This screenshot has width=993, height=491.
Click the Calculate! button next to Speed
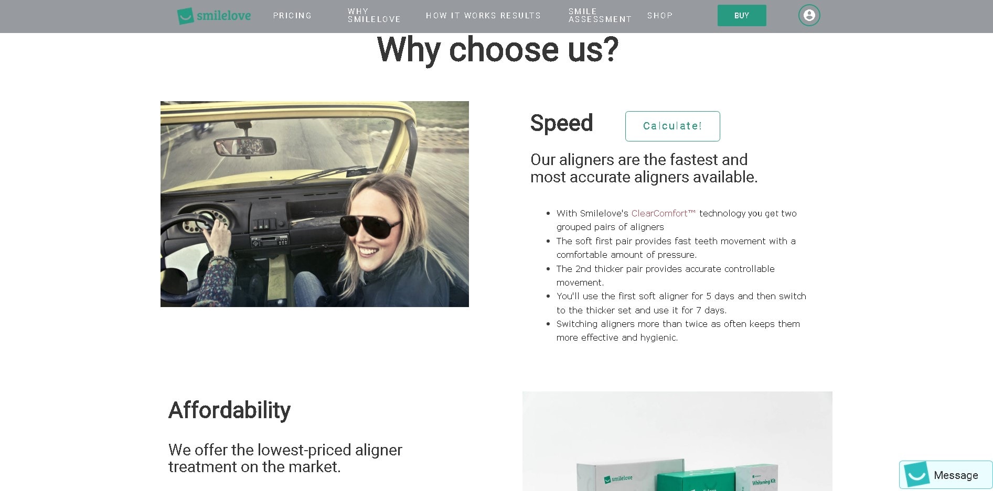[x=672, y=126]
